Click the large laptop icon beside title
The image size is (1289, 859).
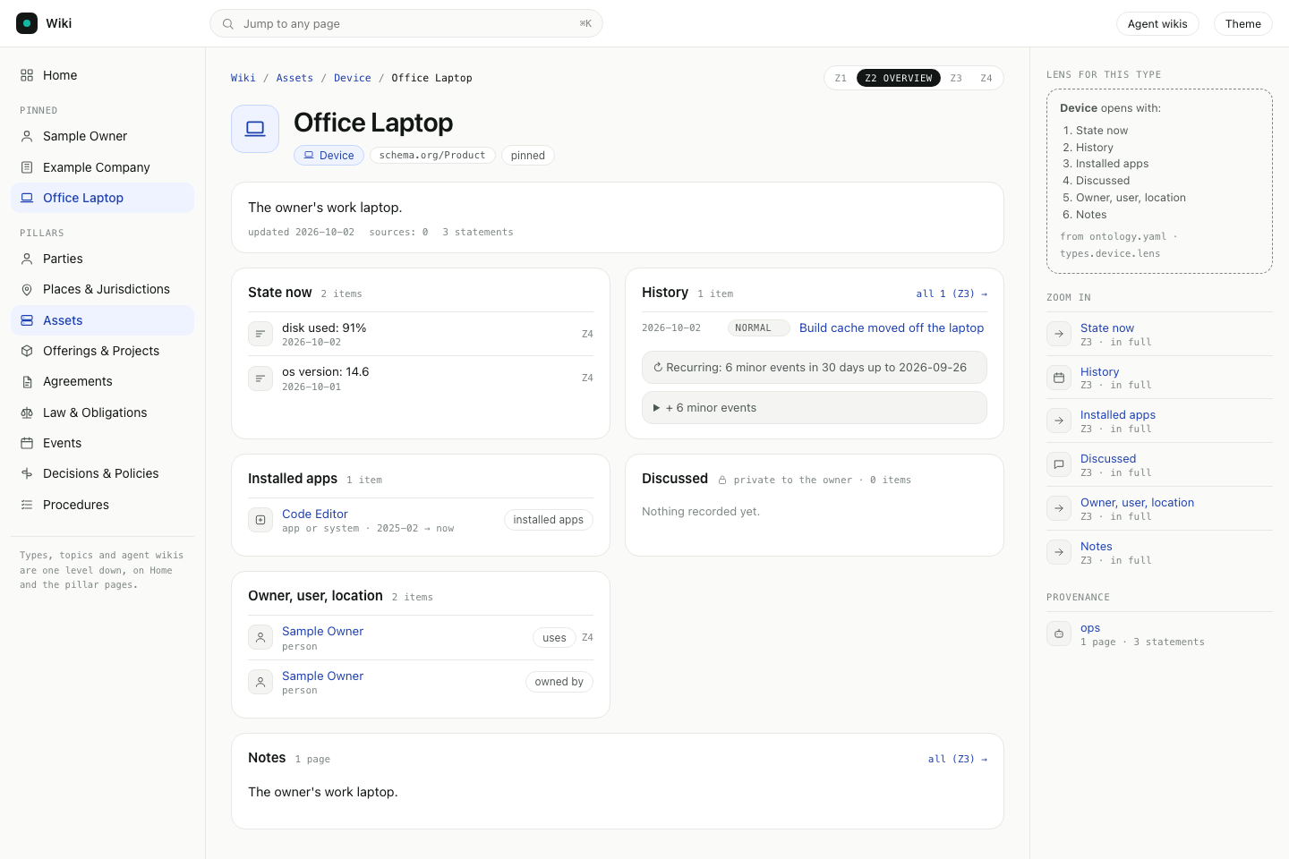pyautogui.click(x=255, y=129)
